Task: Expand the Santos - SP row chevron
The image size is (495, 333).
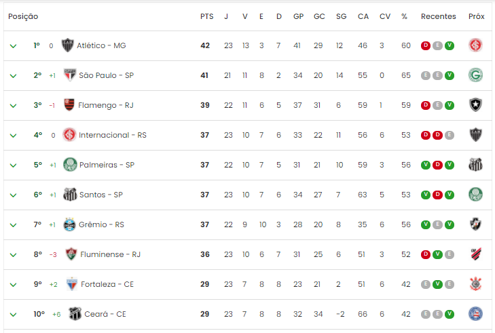Action: 13,195
